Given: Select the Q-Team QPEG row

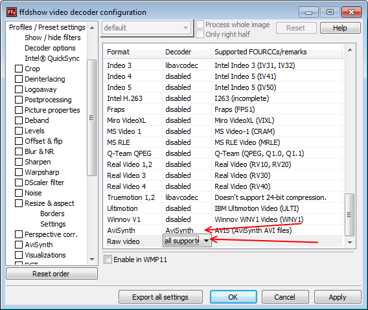Looking at the screenshot, I should (x=224, y=153).
